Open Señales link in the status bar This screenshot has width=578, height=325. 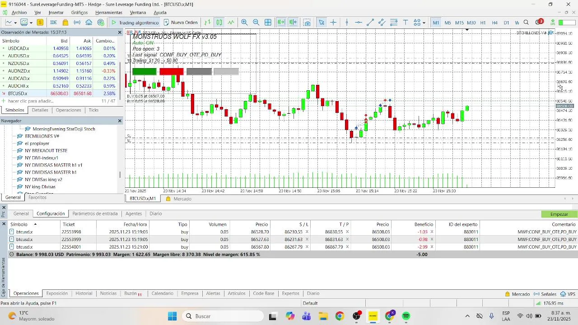[x=545, y=294]
